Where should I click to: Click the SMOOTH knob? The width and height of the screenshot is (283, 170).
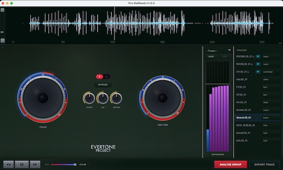coord(117,98)
